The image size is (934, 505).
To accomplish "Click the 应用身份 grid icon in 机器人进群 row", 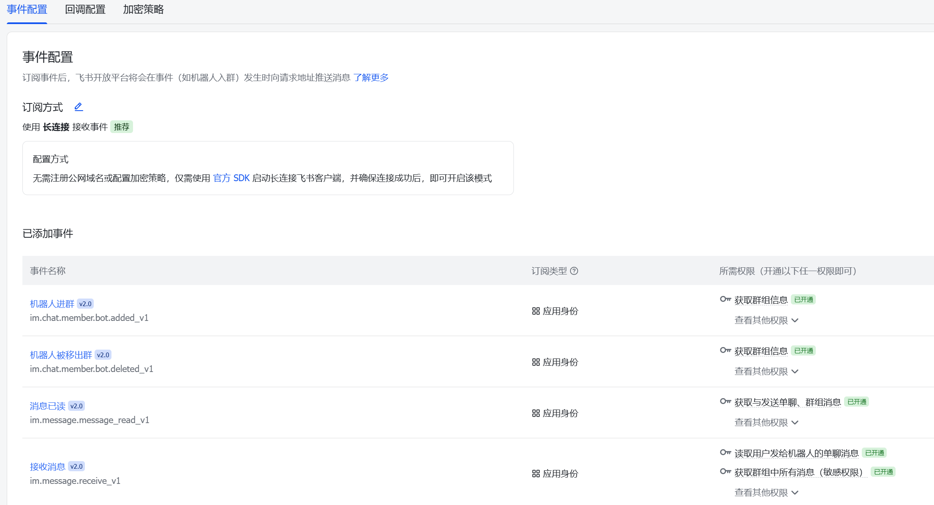I will click(x=536, y=311).
